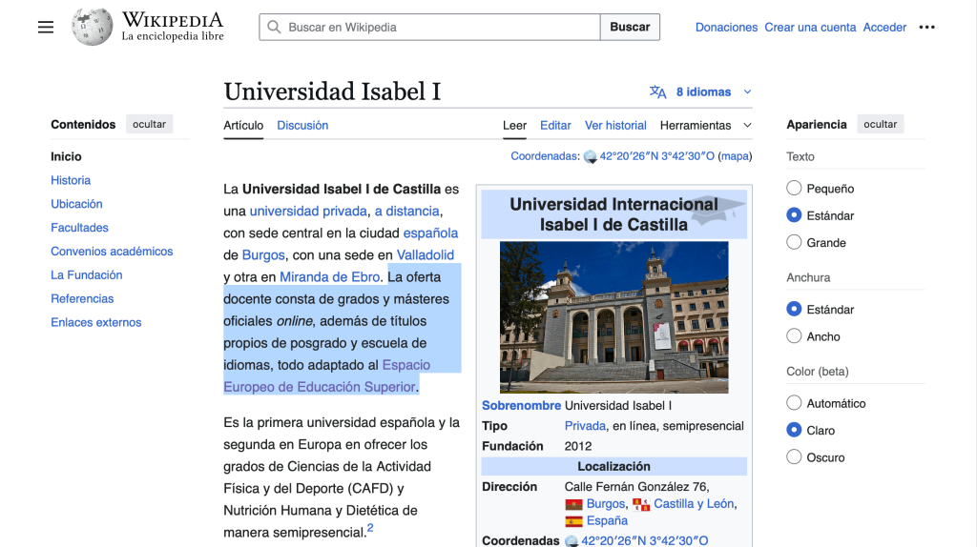Click the top coordinates value 42°20′26″N
Viewport: 977px width, 547px height.
point(656,156)
